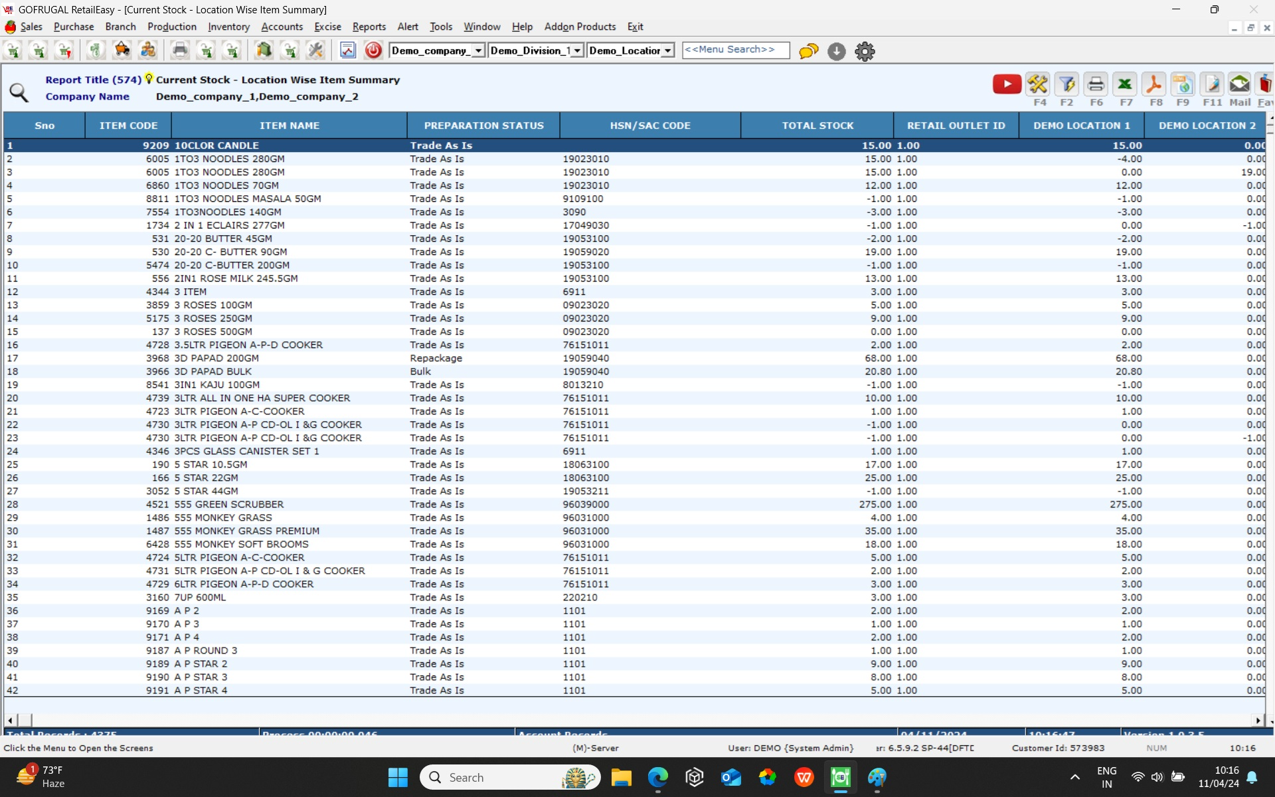
Task: Click the magnifying glass search icon
Action: [19, 92]
